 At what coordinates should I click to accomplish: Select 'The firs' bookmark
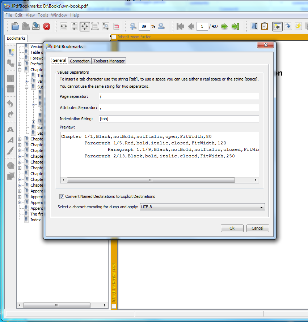37,214
